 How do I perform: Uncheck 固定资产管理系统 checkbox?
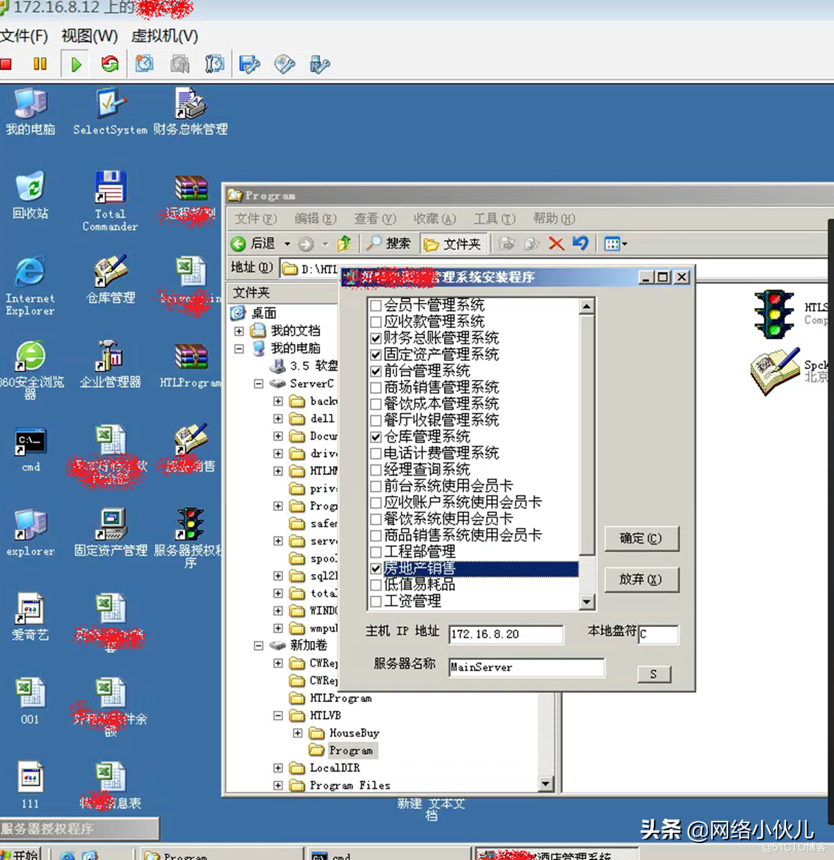(376, 354)
